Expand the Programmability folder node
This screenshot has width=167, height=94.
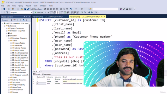pos(9,85)
